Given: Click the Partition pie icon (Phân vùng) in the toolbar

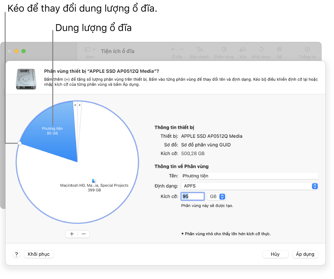Looking at the screenshot, I should pos(224,49).
